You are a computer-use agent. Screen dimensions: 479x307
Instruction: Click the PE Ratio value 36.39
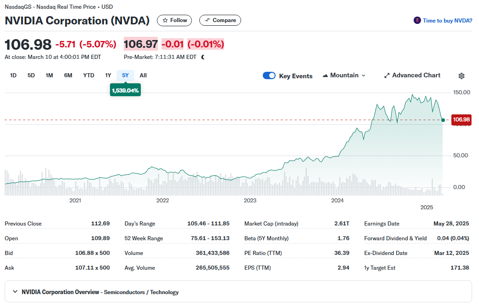click(x=342, y=253)
